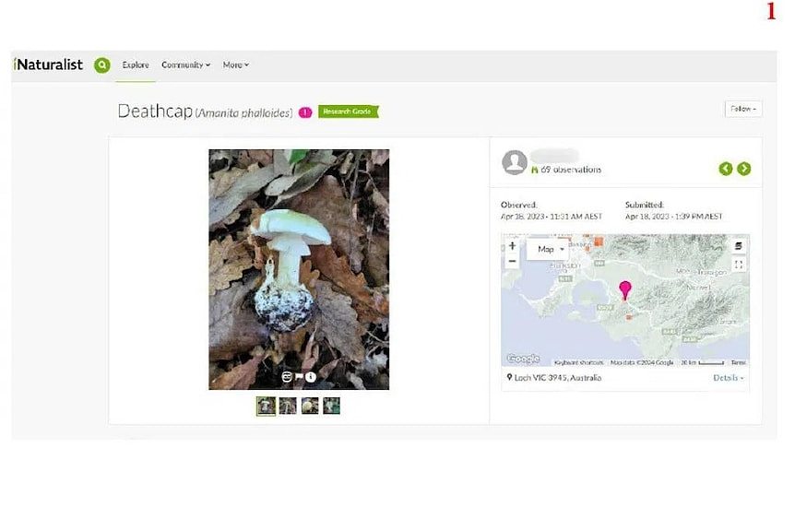Click the pink identification count badge
Image resolution: width=795 pixels, height=530 pixels.
(x=305, y=112)
